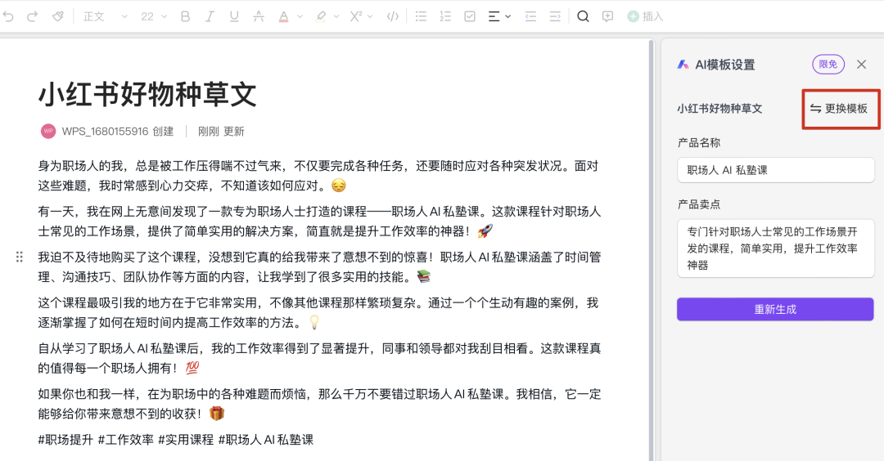Insert a checkbox task list

(x=470, y=16)
